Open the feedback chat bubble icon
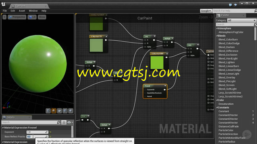Viewport: 257px width, 144px height. tap(230, 5)
